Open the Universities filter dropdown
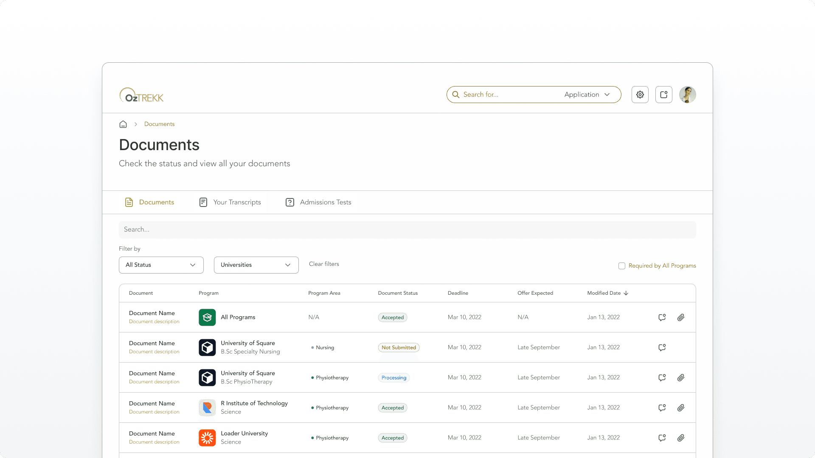This screenshot has height=458, width=815. click(x=256, y=265)
